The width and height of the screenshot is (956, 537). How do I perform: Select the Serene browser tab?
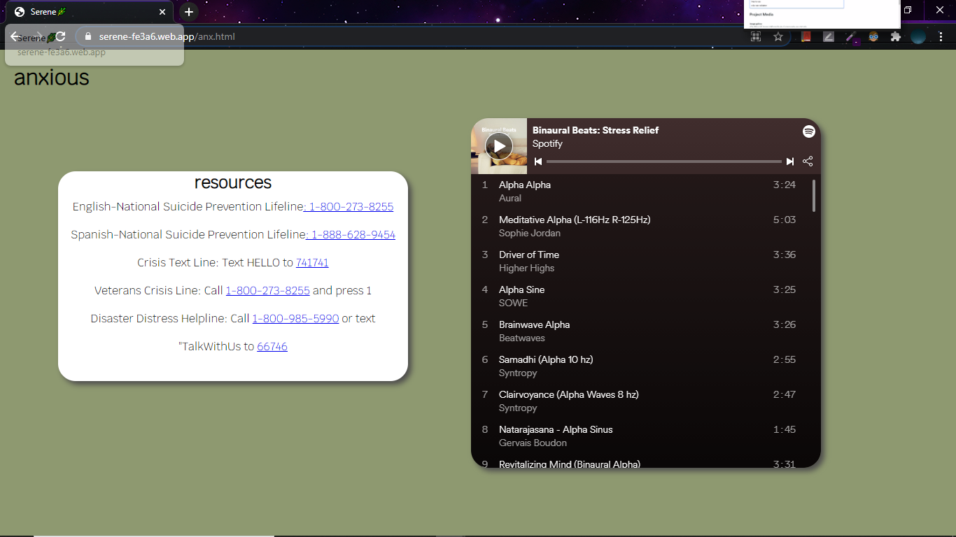(90, 12)
